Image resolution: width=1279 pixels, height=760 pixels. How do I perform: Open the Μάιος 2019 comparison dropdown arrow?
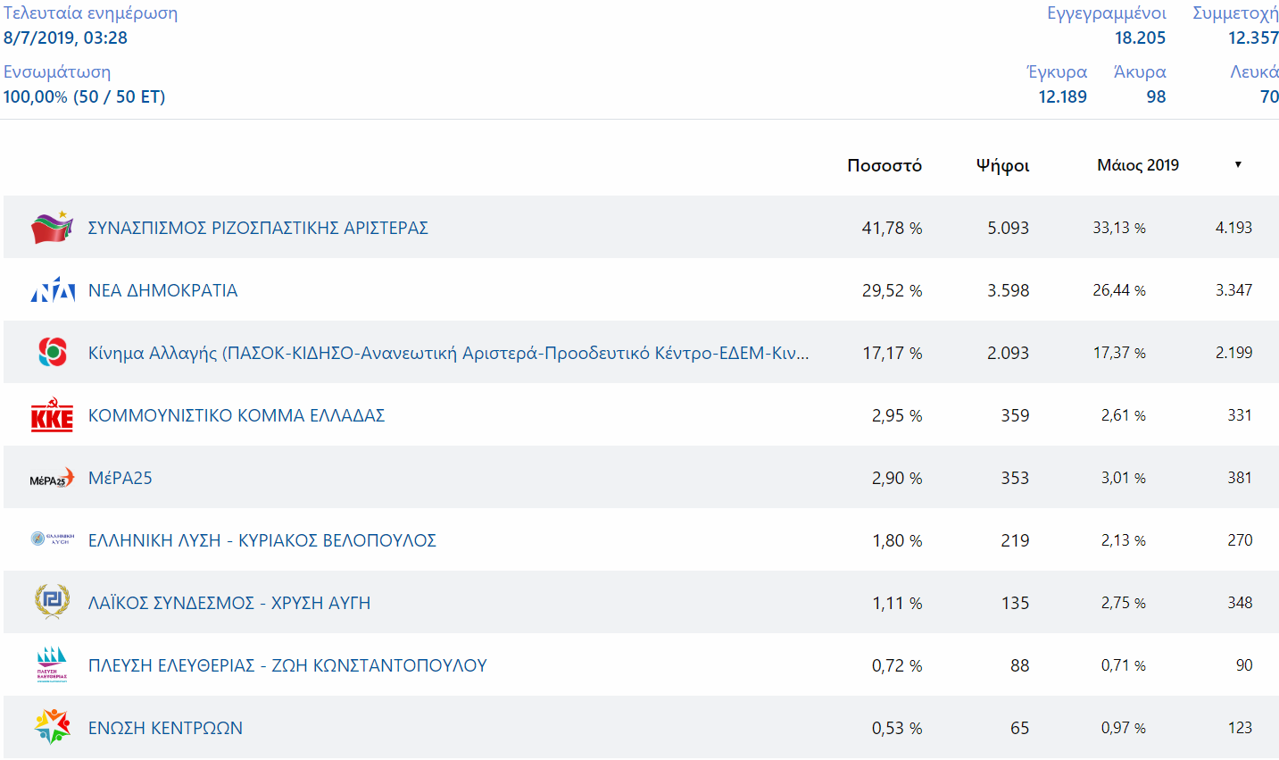coord(1238,165)
